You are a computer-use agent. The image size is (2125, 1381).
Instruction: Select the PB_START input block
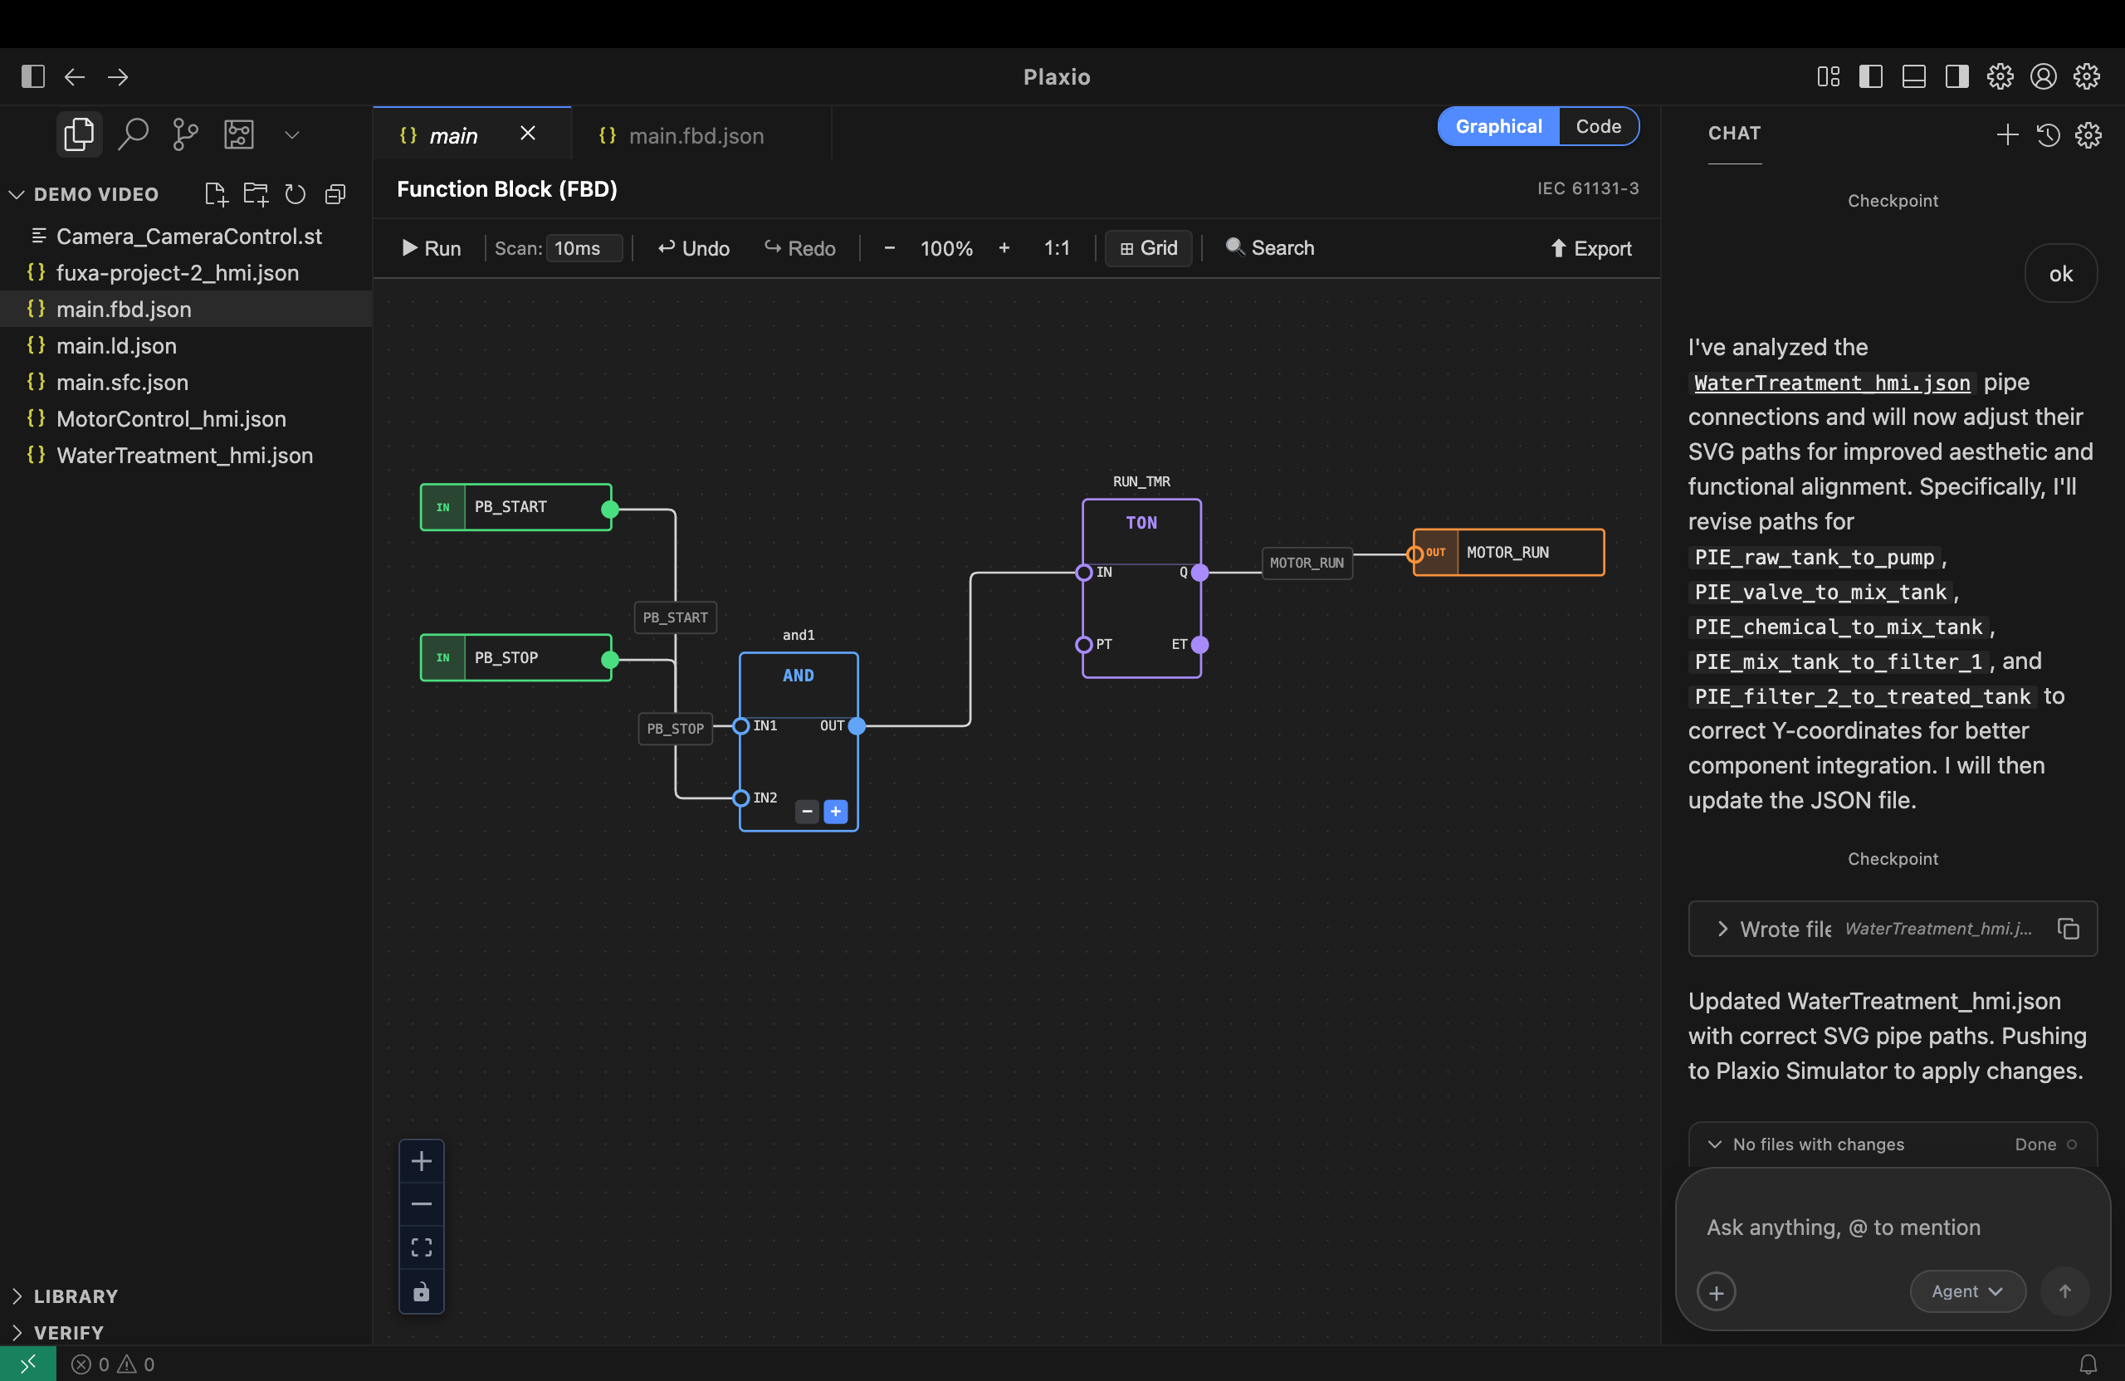[516, 507]
